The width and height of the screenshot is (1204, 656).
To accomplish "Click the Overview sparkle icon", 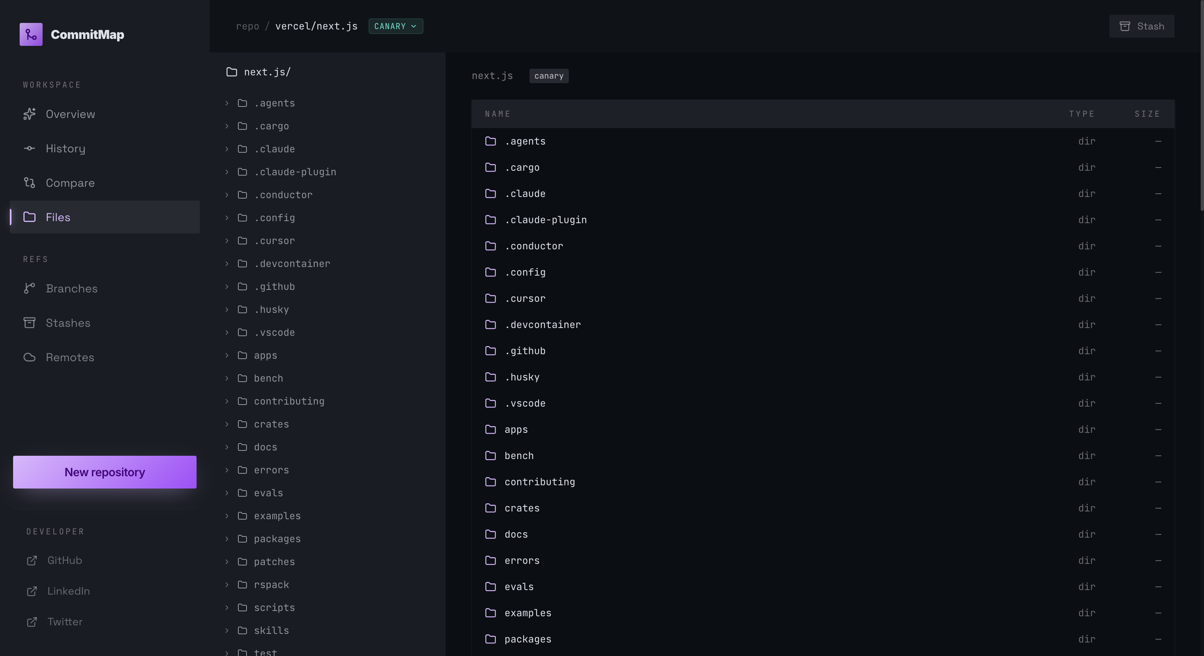I will tap(29, 114).
